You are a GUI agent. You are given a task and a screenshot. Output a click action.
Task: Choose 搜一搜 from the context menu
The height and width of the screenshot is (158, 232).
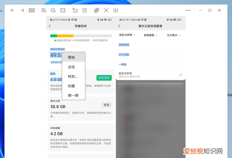coord(74,95)
